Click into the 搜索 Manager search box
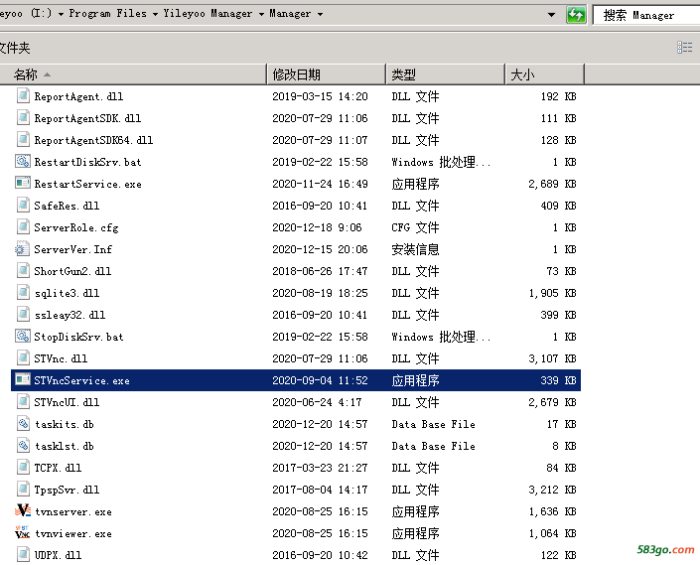The height and width of the screenshot is (565, 700). pos(646,15)
